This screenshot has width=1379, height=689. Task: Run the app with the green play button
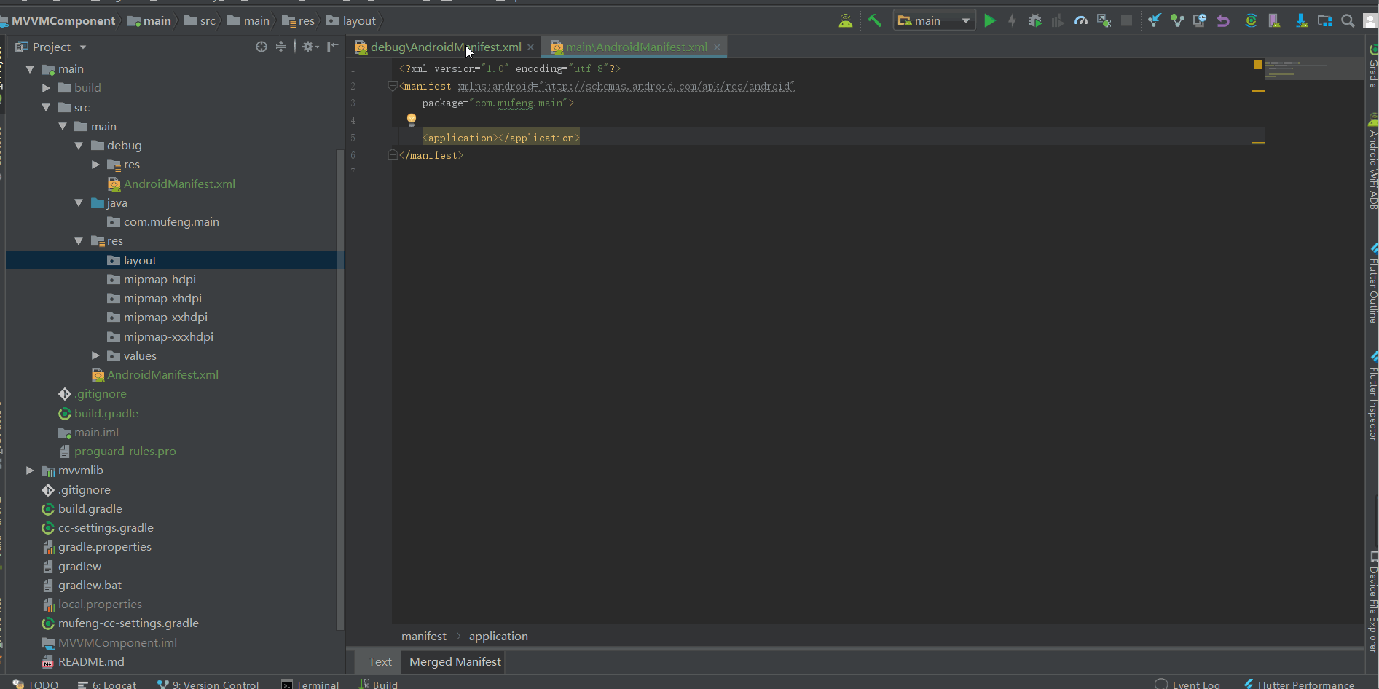click(x=990, y=21)
